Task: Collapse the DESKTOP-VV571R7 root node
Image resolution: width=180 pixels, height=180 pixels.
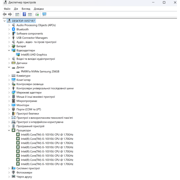Action: pyautogui.click(x=4, y=21)
